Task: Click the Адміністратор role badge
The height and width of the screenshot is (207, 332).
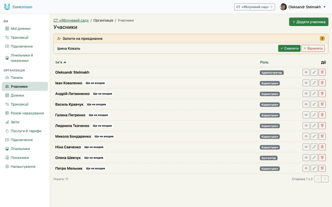Action: [x=272, y=73]
